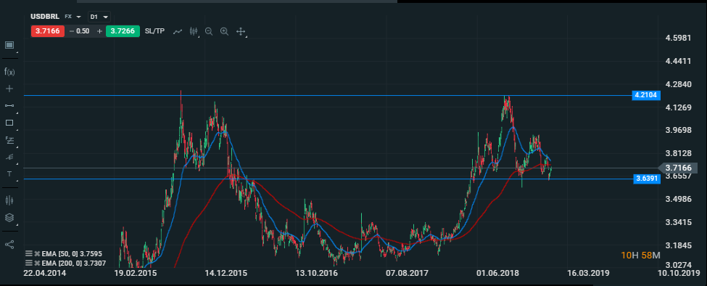This screenshot has width=707, height=286.
Task: Click the zoom out magnifier icon
Action: click(x=209, y=31)
